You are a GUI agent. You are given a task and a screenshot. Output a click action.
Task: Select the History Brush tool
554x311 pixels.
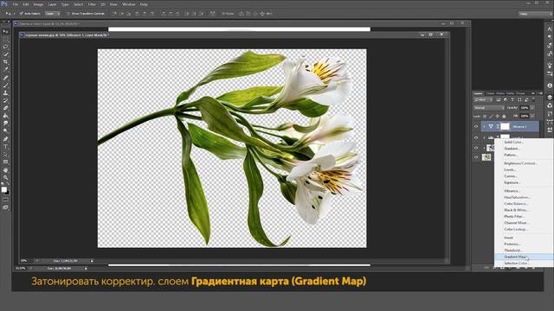pos(5,100)
